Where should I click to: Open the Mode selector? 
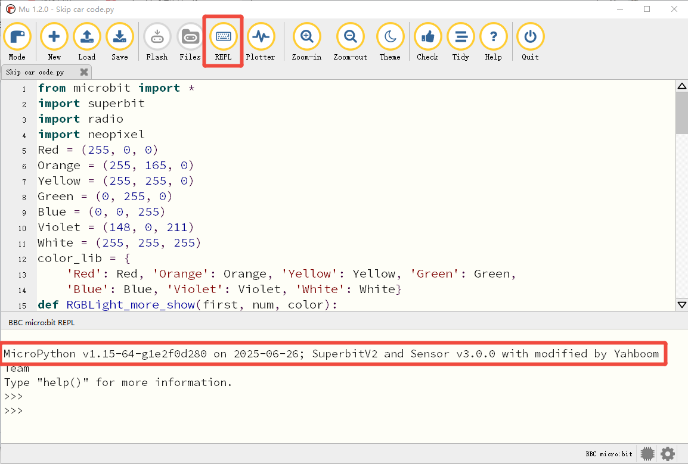click(17, 42)
